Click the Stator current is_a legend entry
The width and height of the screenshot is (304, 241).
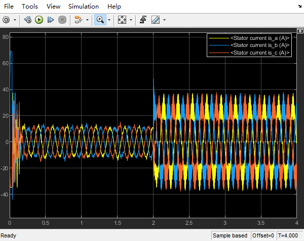259,38
